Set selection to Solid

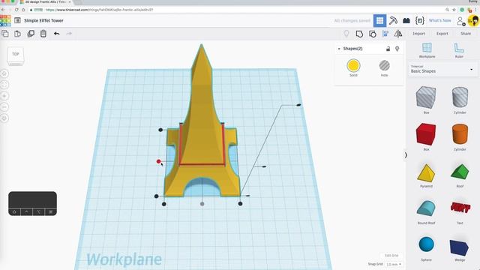pos(353,67)
